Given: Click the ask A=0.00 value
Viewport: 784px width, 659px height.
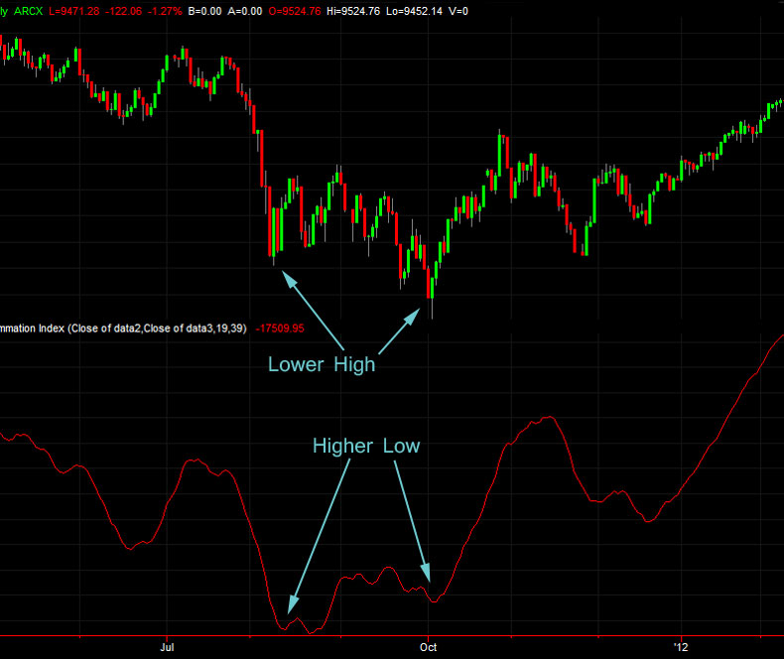Looking at the screenshot, I should pyautogui.click(x=244, y=11).
